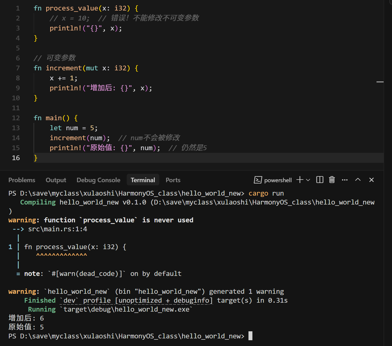Image resolution: width=392 pixels, height=346 pixels.
Task: Click line number 7 in the gutter
Action: click(18, 68)
